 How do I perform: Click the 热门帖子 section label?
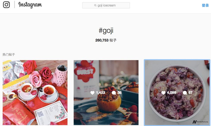coord(9,54)
